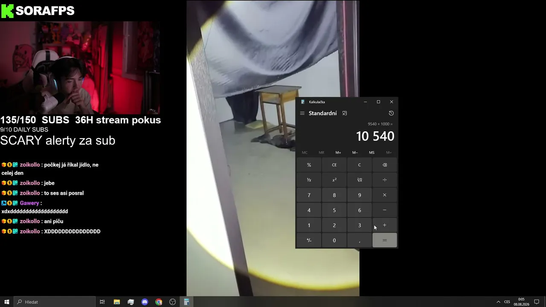Click the division operator key
Viewport: 546px width, 307px height.
pyautogui.click(x=385, y=180)
